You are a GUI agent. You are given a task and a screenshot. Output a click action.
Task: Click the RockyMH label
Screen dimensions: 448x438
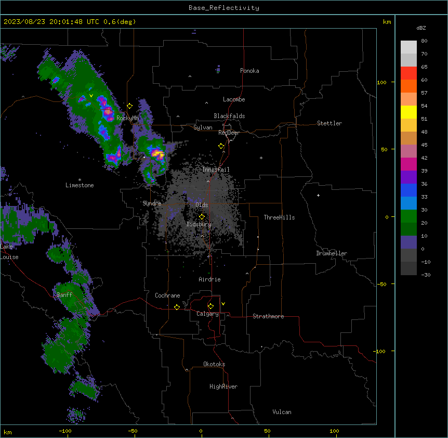tap(127, 118)
